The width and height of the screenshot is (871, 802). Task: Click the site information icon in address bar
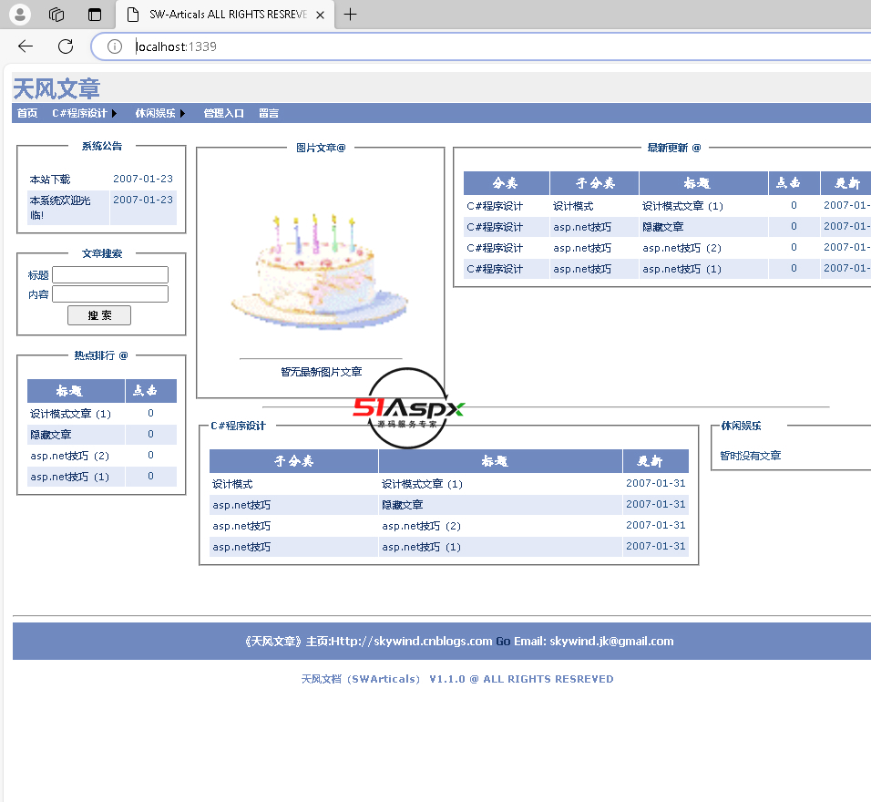[x=115, y=46]
